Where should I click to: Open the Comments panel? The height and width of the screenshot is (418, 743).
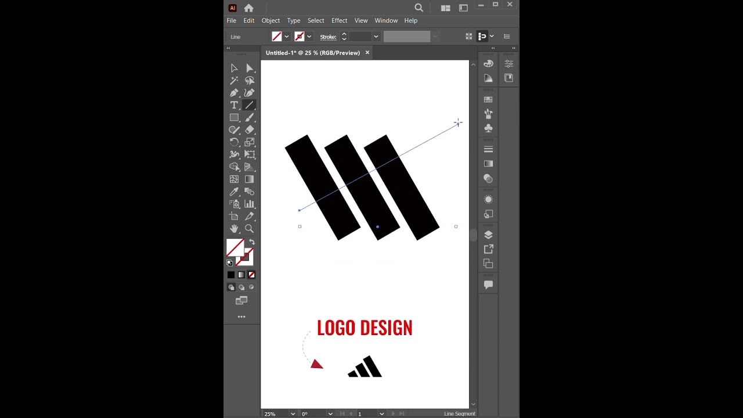tap(488, 285)
